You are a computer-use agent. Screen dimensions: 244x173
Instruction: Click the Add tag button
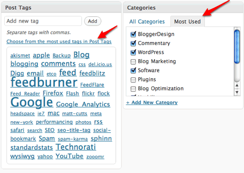pyautogui.click(x=92, y=21)
